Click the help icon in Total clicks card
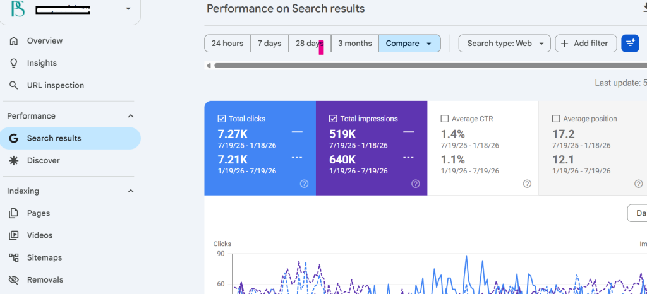The height and width of the screenshot is (294, 647). pos(304,184)
